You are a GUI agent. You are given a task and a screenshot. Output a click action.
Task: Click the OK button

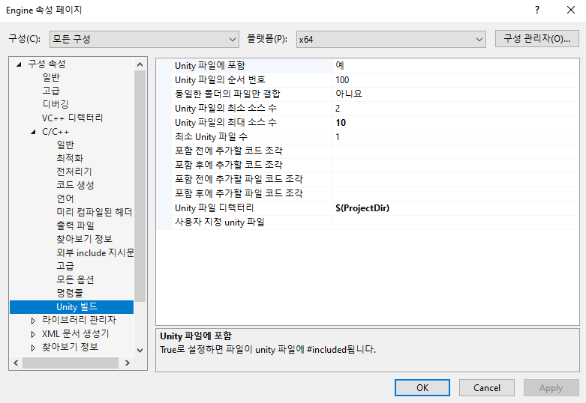pyautogui.click(x=422, y=388)
